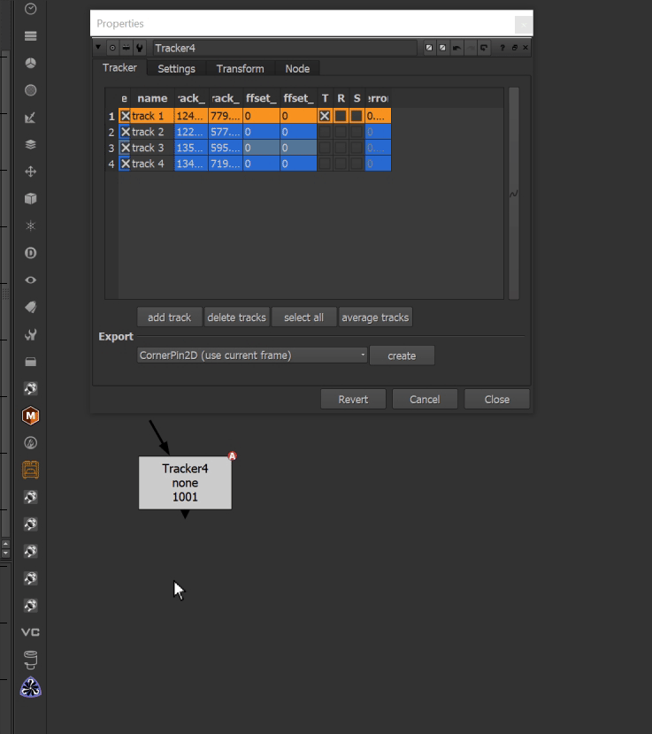Click the add track button

tap(169, 317)
